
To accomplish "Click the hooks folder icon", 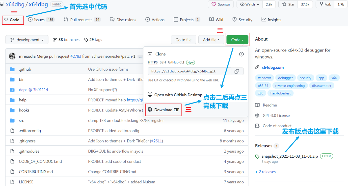I will point(12,110).
